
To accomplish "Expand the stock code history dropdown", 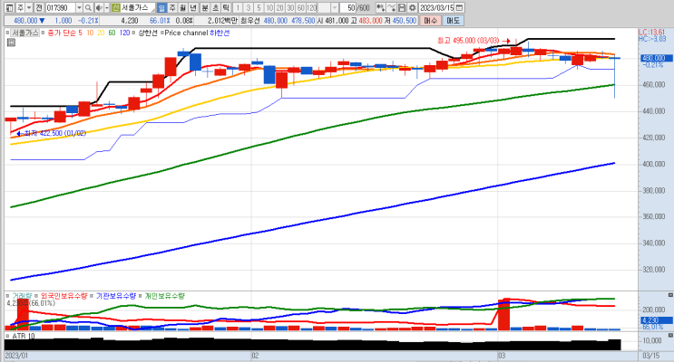I will pos(79,8).
